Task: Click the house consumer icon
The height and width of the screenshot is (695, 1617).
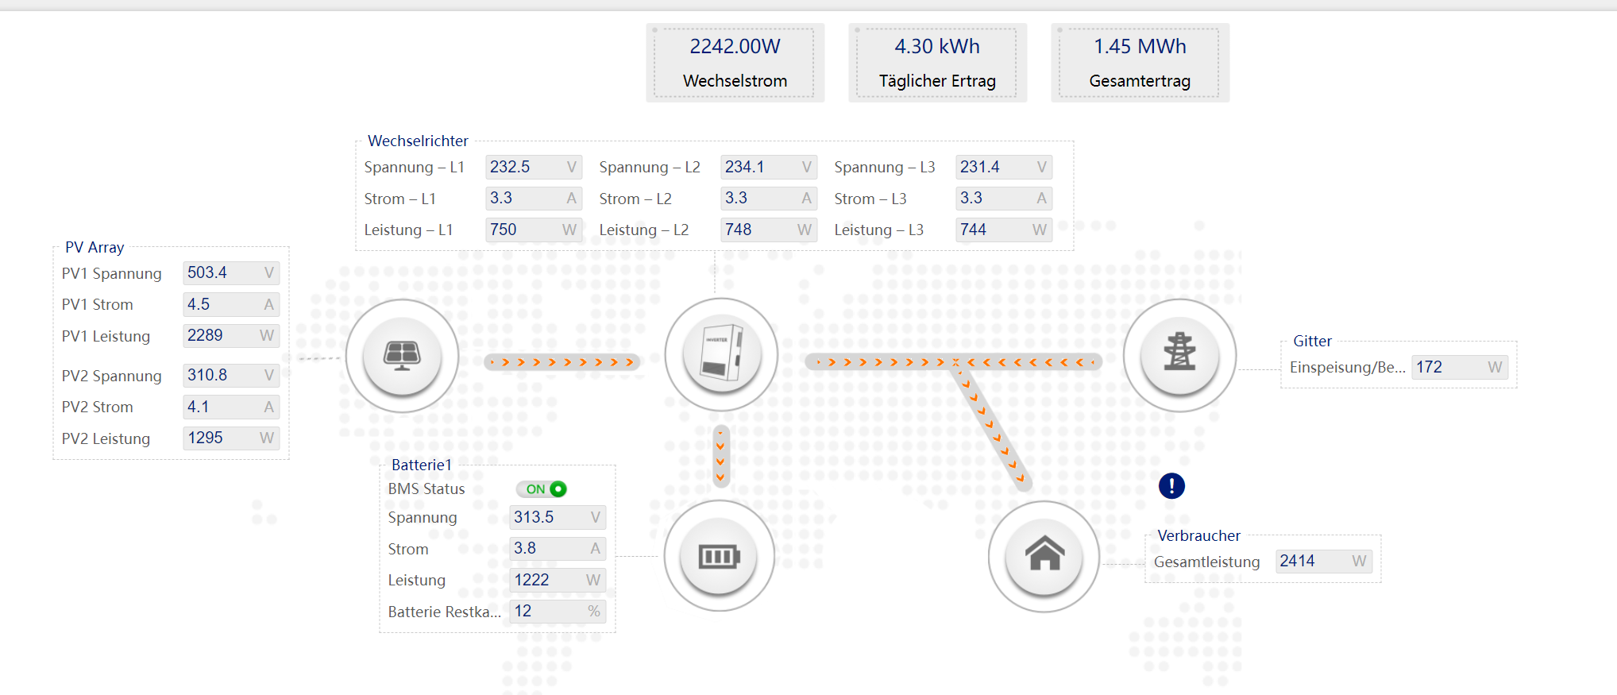Action: pos(1044,556)
